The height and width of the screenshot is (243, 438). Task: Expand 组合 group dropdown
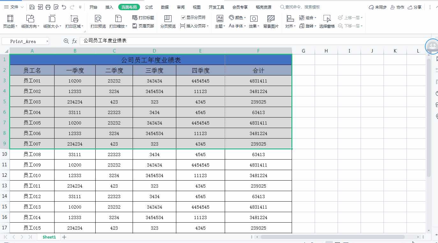[x=315, y=18]
